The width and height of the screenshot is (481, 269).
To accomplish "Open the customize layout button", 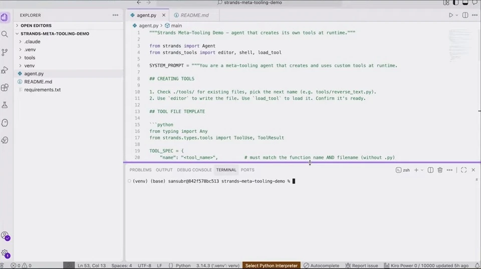I will [x=446, y=3].
